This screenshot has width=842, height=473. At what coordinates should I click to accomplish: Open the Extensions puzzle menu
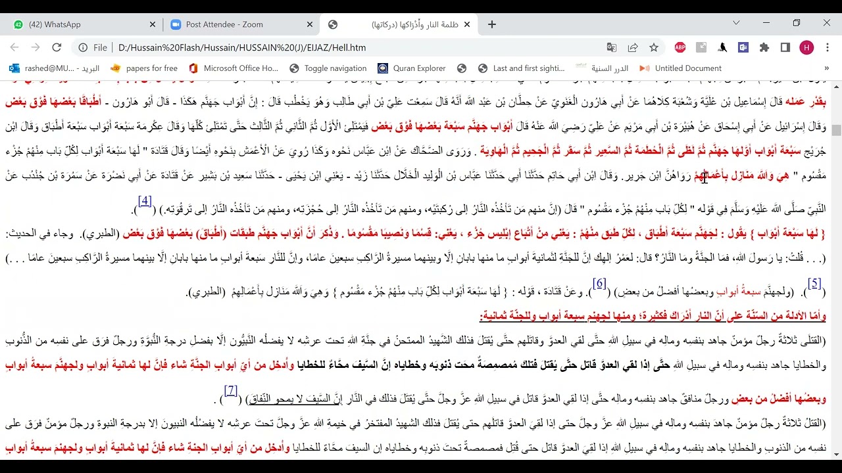click(x=764, y=47)
